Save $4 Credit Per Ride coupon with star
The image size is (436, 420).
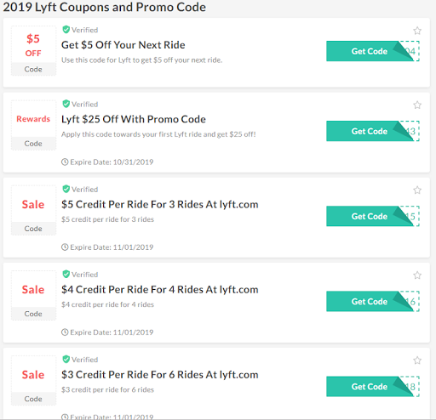click(x=417, y=275)
